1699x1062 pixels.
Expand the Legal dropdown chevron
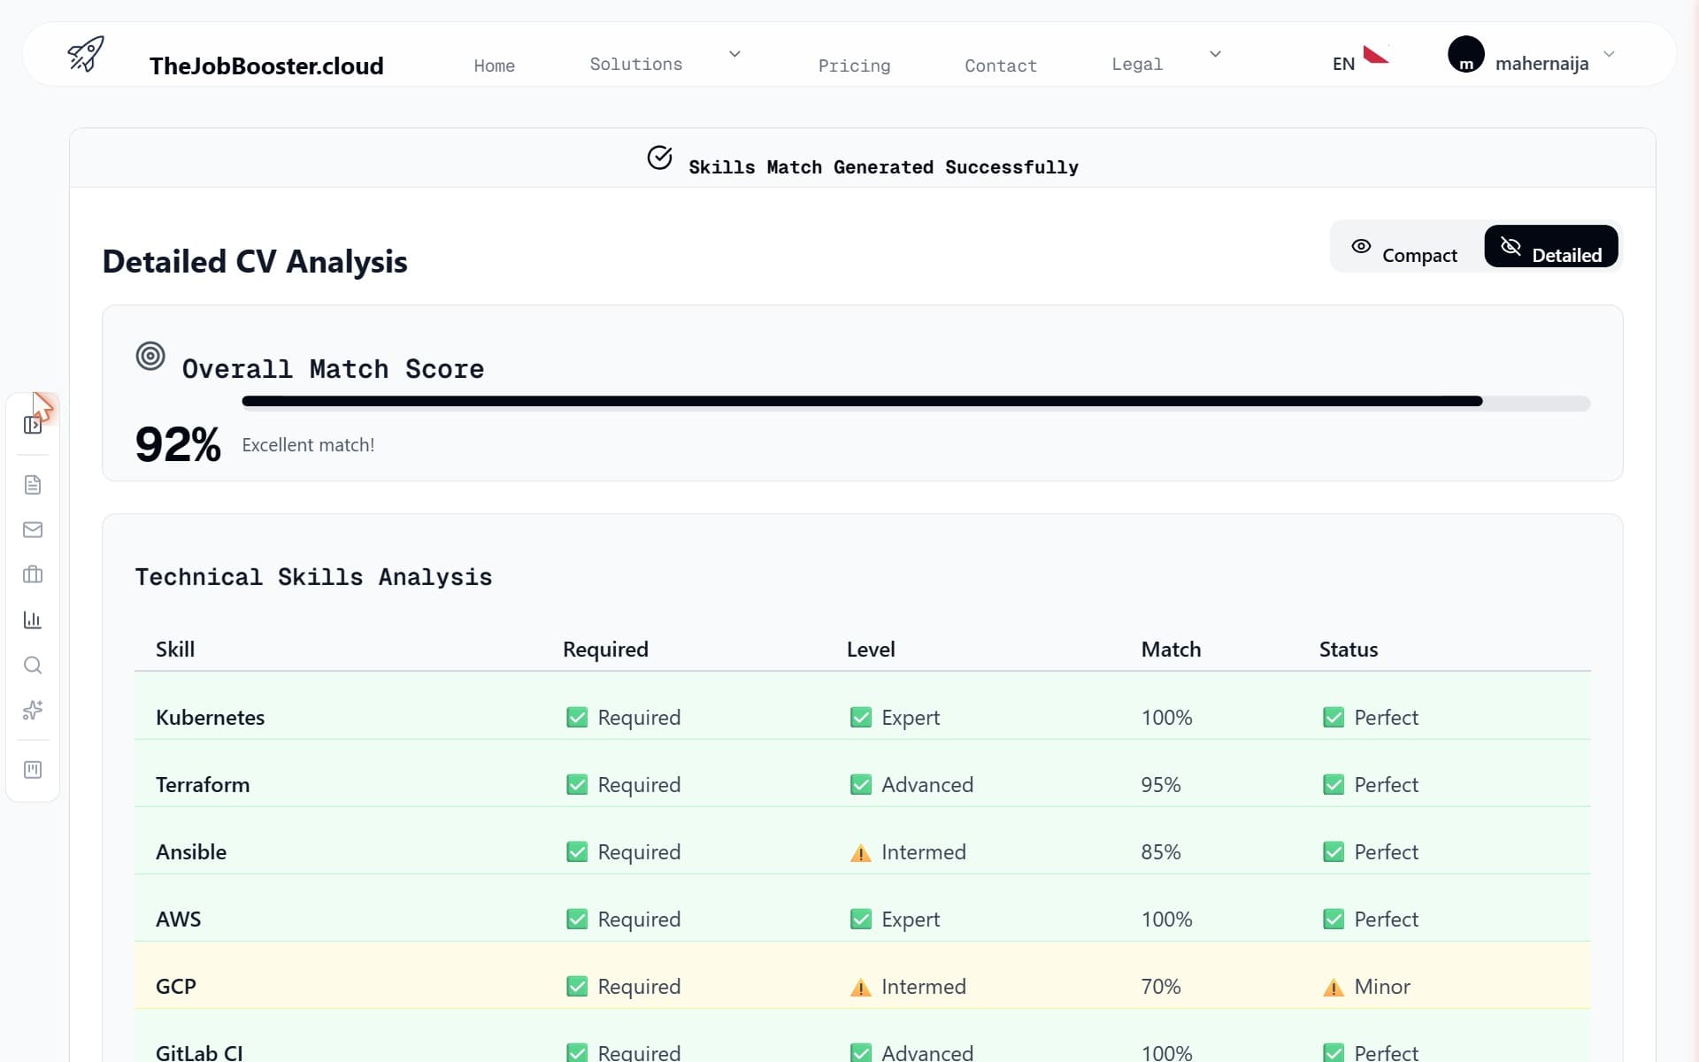[x=1215, y=54]
